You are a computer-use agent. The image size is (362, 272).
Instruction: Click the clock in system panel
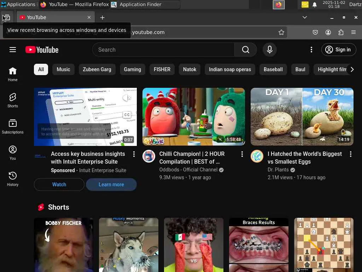(334, 4)
